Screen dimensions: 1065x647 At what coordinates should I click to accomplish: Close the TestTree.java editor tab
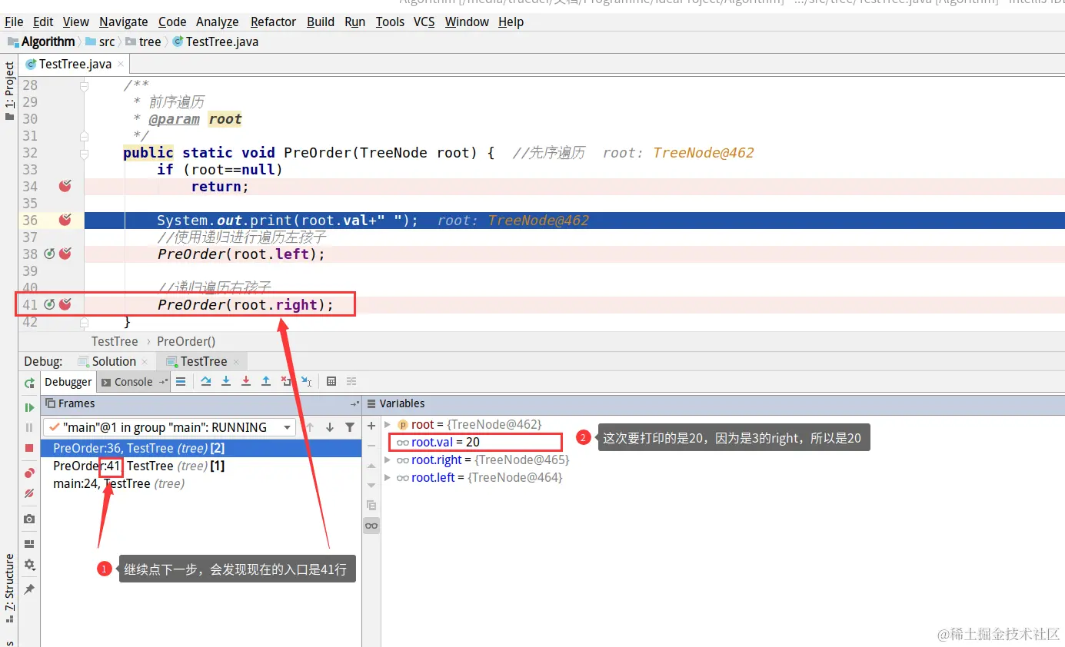[x=121, y=65]
